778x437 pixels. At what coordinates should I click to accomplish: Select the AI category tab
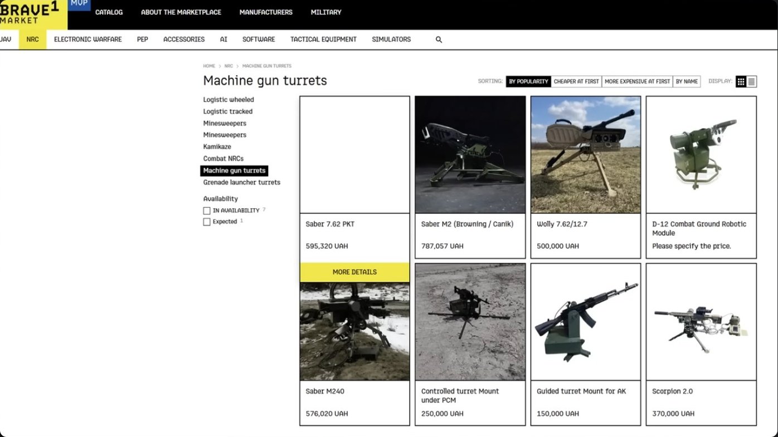coord(223,40)
